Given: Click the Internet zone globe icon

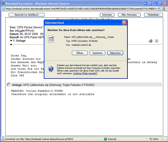Looking at the screenshot, I should pos(106,139).
